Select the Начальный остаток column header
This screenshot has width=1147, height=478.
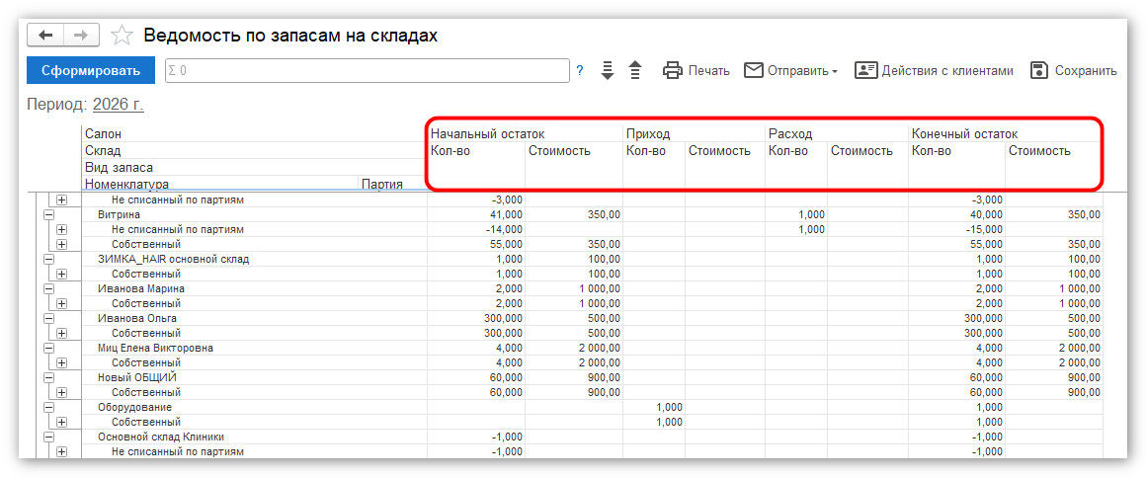point(525,133)
